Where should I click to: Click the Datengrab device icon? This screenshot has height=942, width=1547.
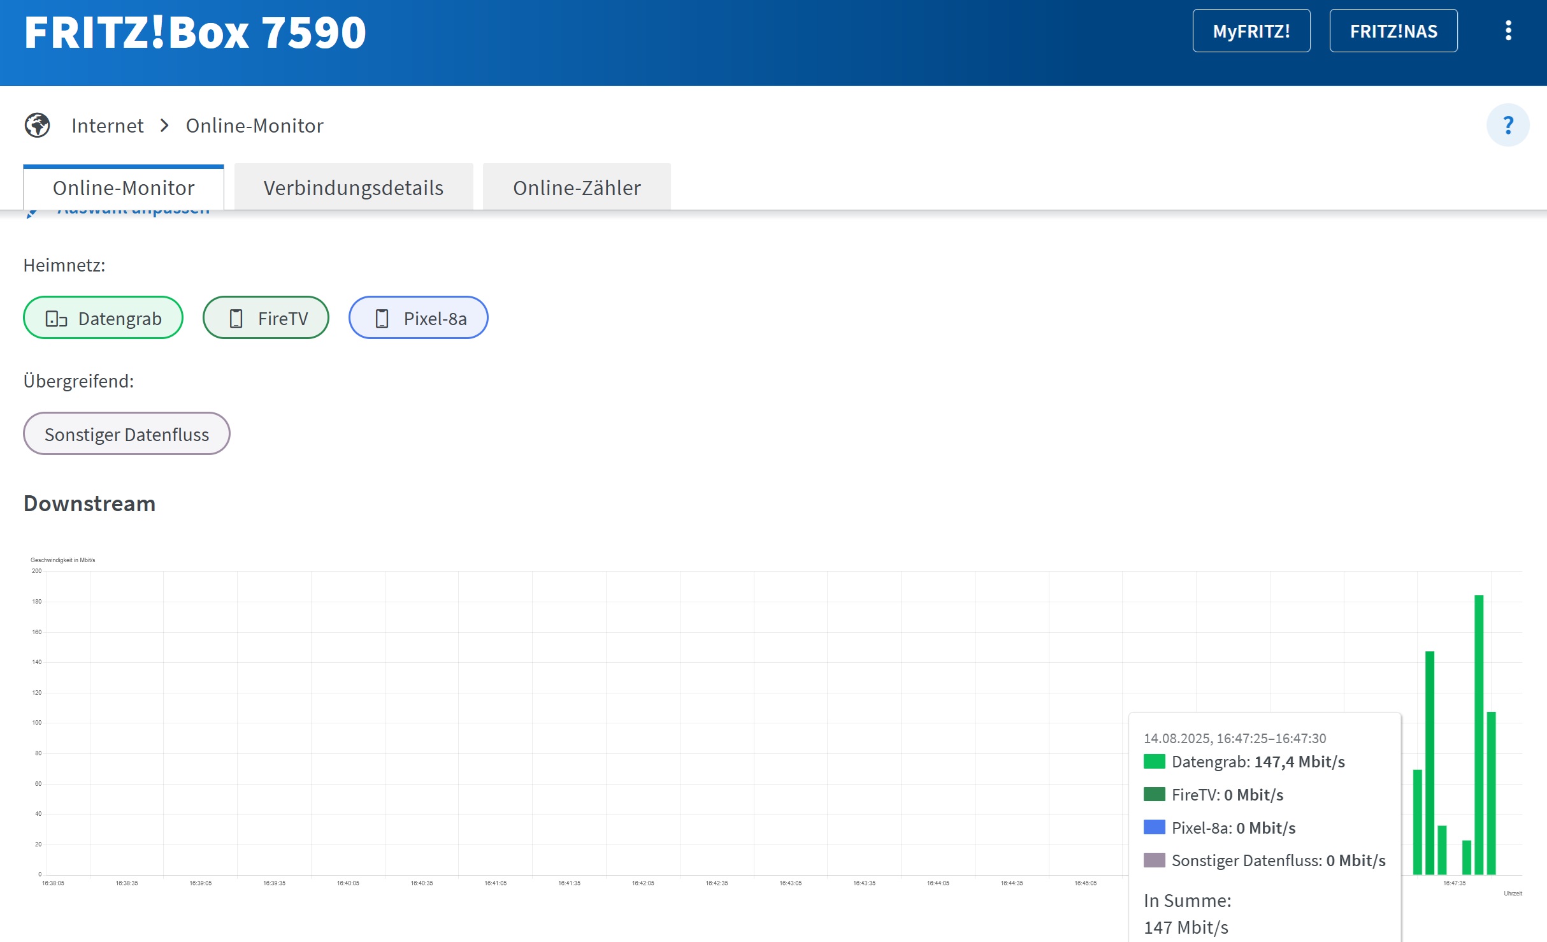pos(56,318)
